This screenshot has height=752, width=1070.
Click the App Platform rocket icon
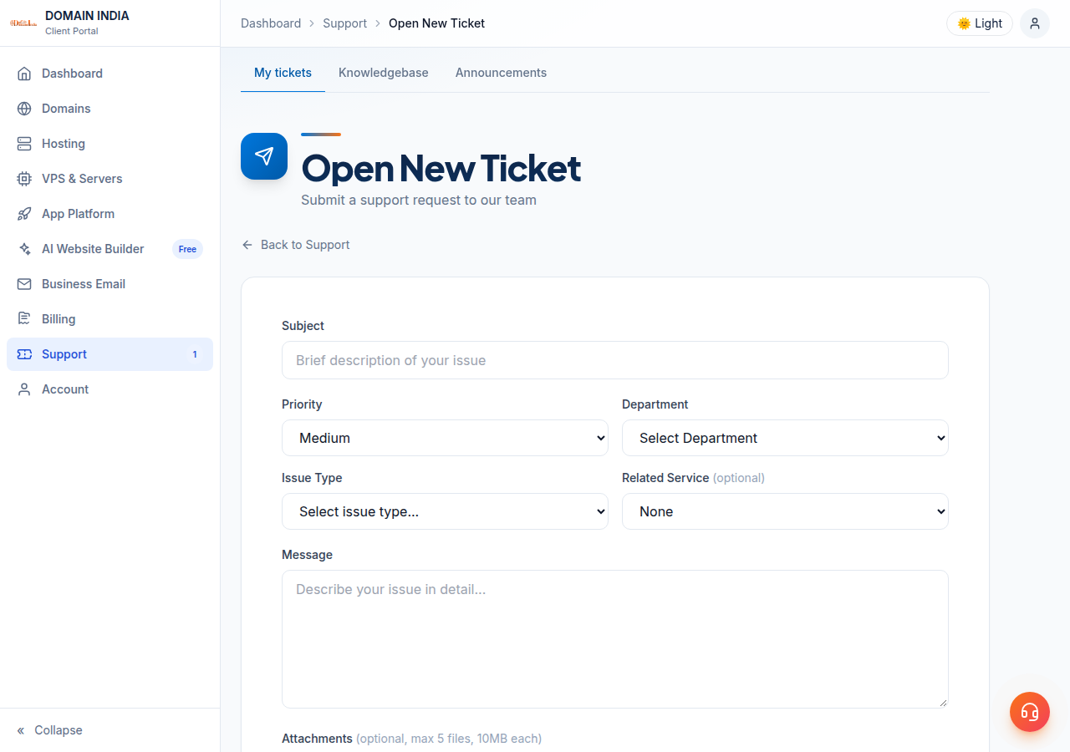pyautogui.click(x=24, y=214)
